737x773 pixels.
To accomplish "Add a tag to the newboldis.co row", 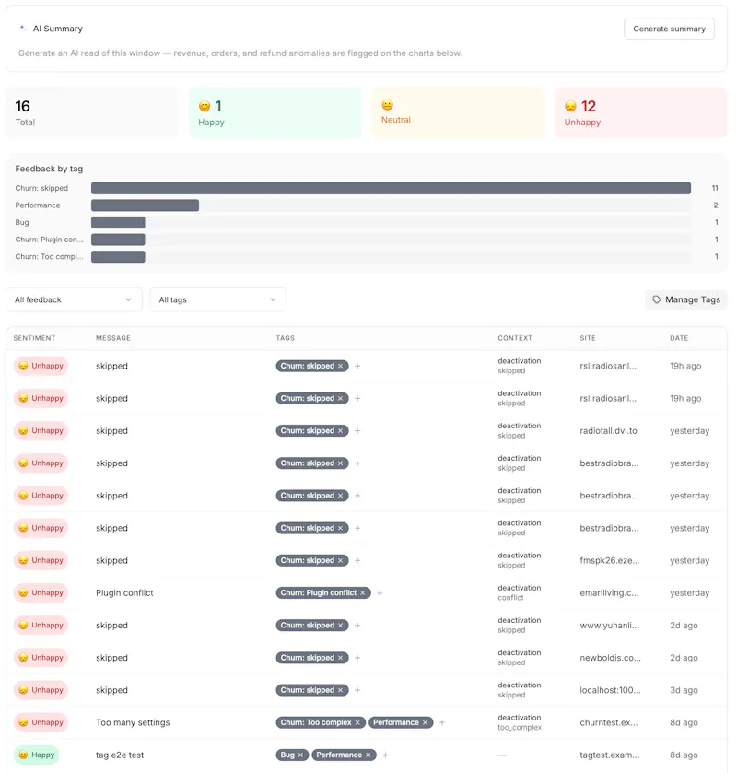I will coord(357,658).
